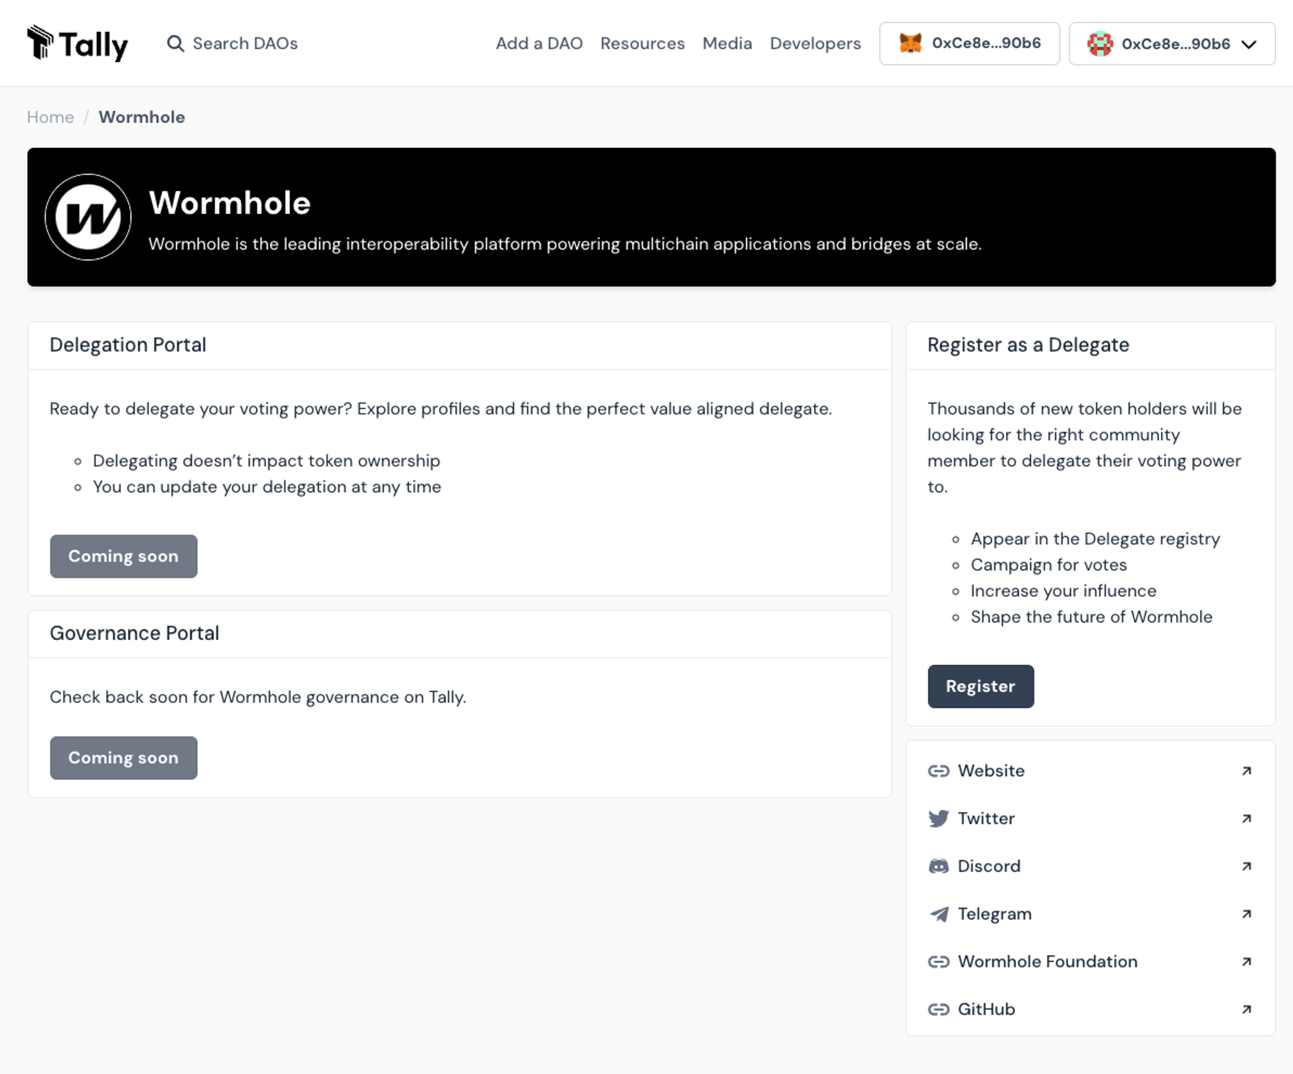Click the Wormhole banner title

(x=230, y=203)
